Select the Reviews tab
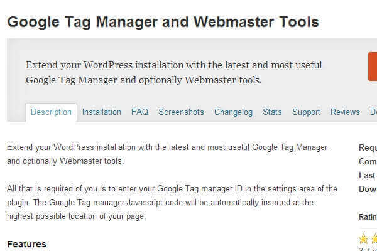The width and height of the screenshot is (377, 251). click(345, 112)
